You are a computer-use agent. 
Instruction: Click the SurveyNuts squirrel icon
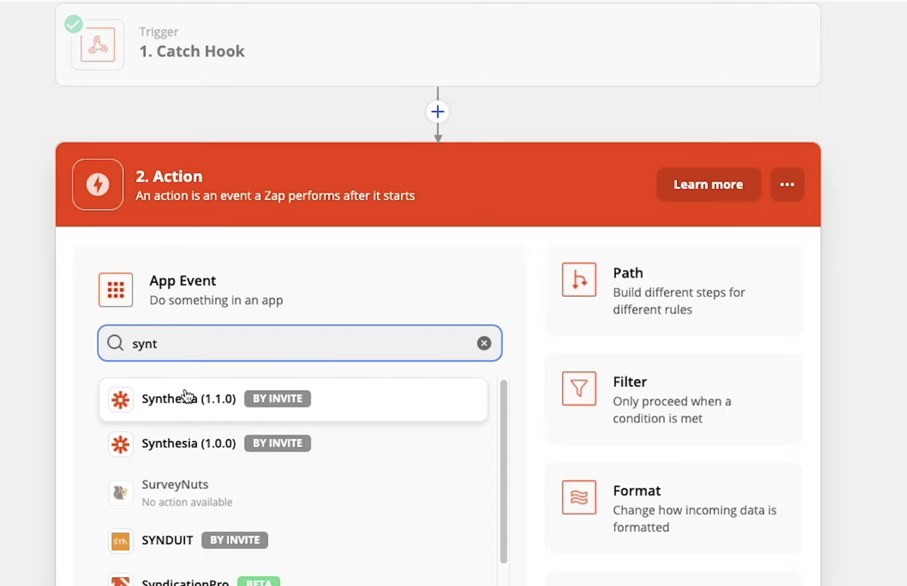(120, 492)
